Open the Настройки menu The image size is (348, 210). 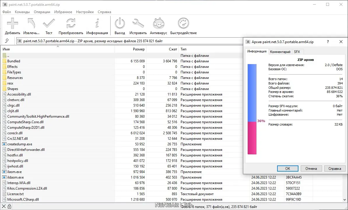tap(85, 12)
